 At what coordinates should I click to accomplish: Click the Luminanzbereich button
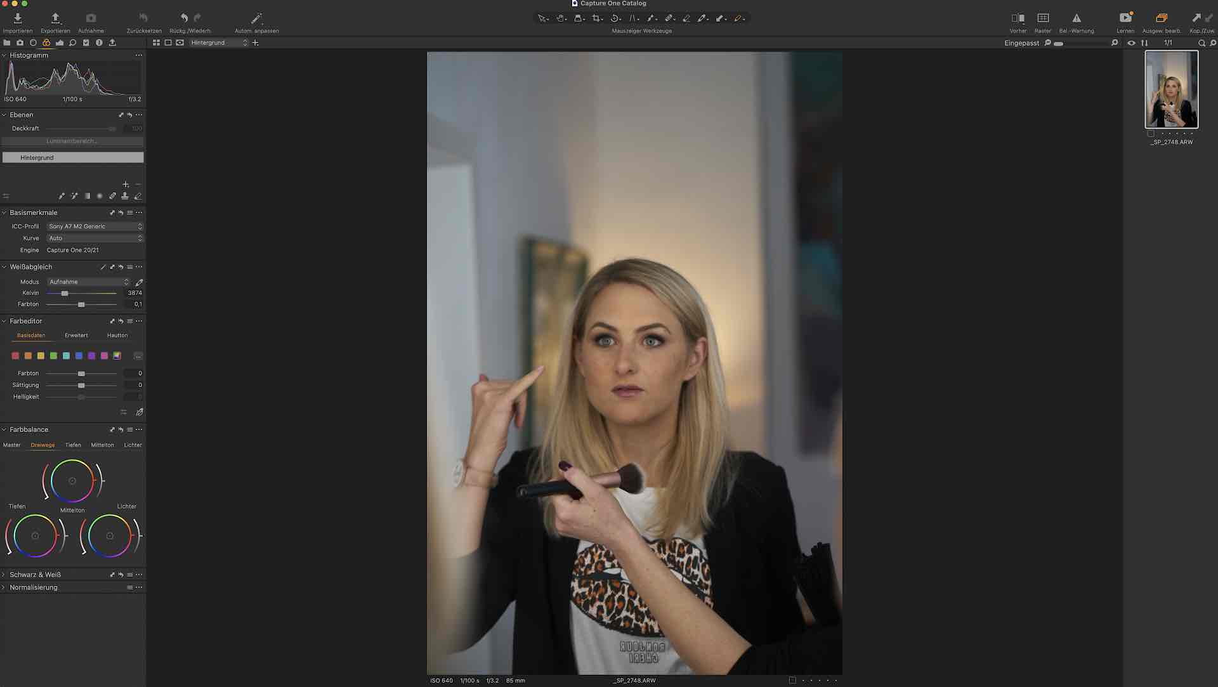[x=73, y=141]
